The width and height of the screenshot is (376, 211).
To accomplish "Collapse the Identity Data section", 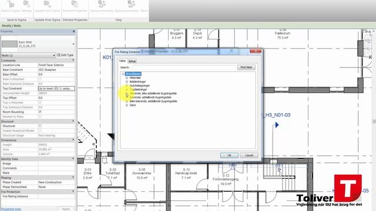I will point(73,159).
